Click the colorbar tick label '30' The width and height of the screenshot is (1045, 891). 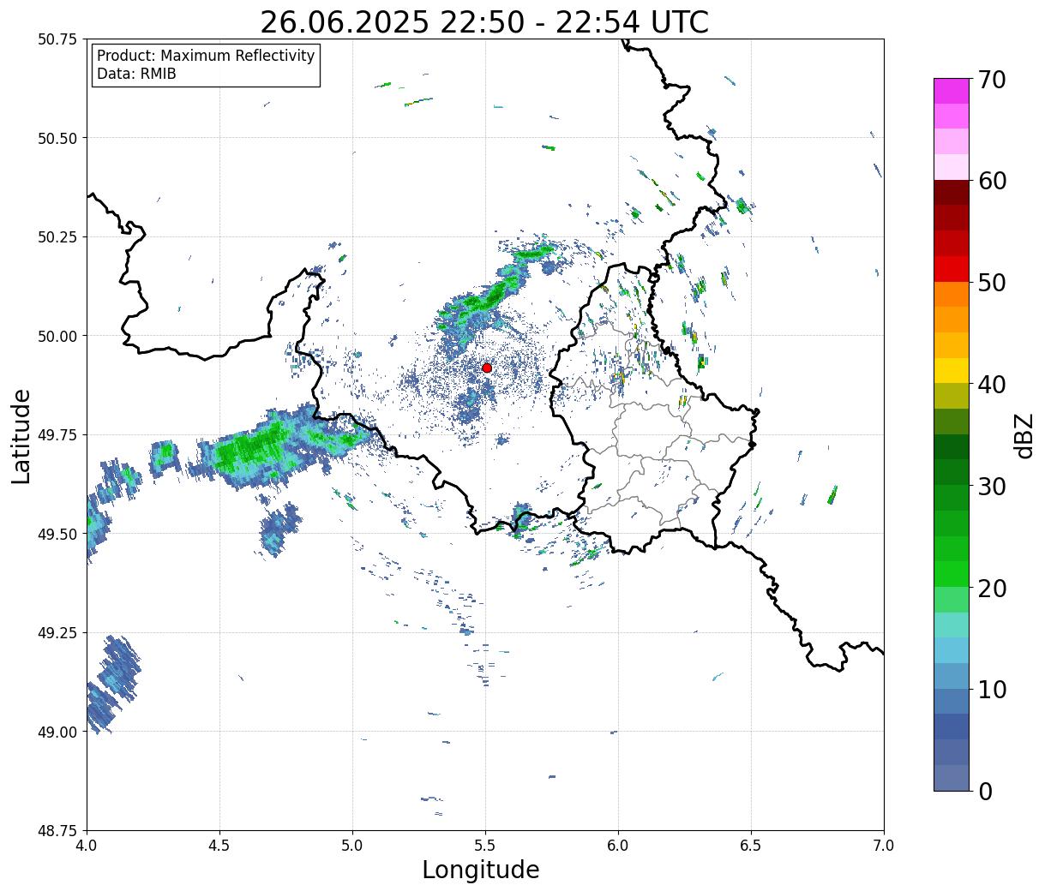tap(992, 486)
